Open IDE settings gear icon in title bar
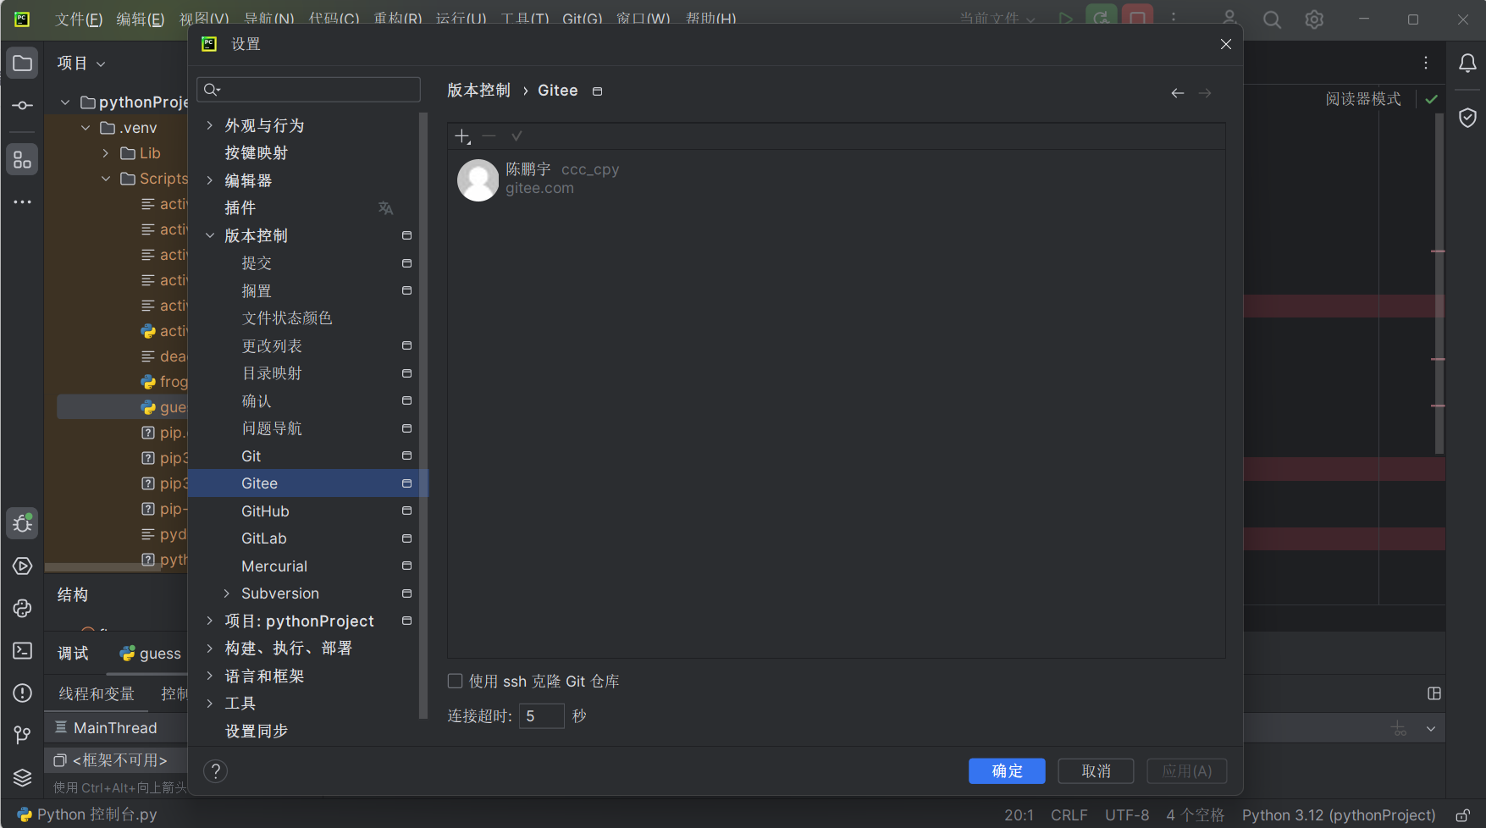The height and width of the screenshot is (828, 1486). 1314,19
